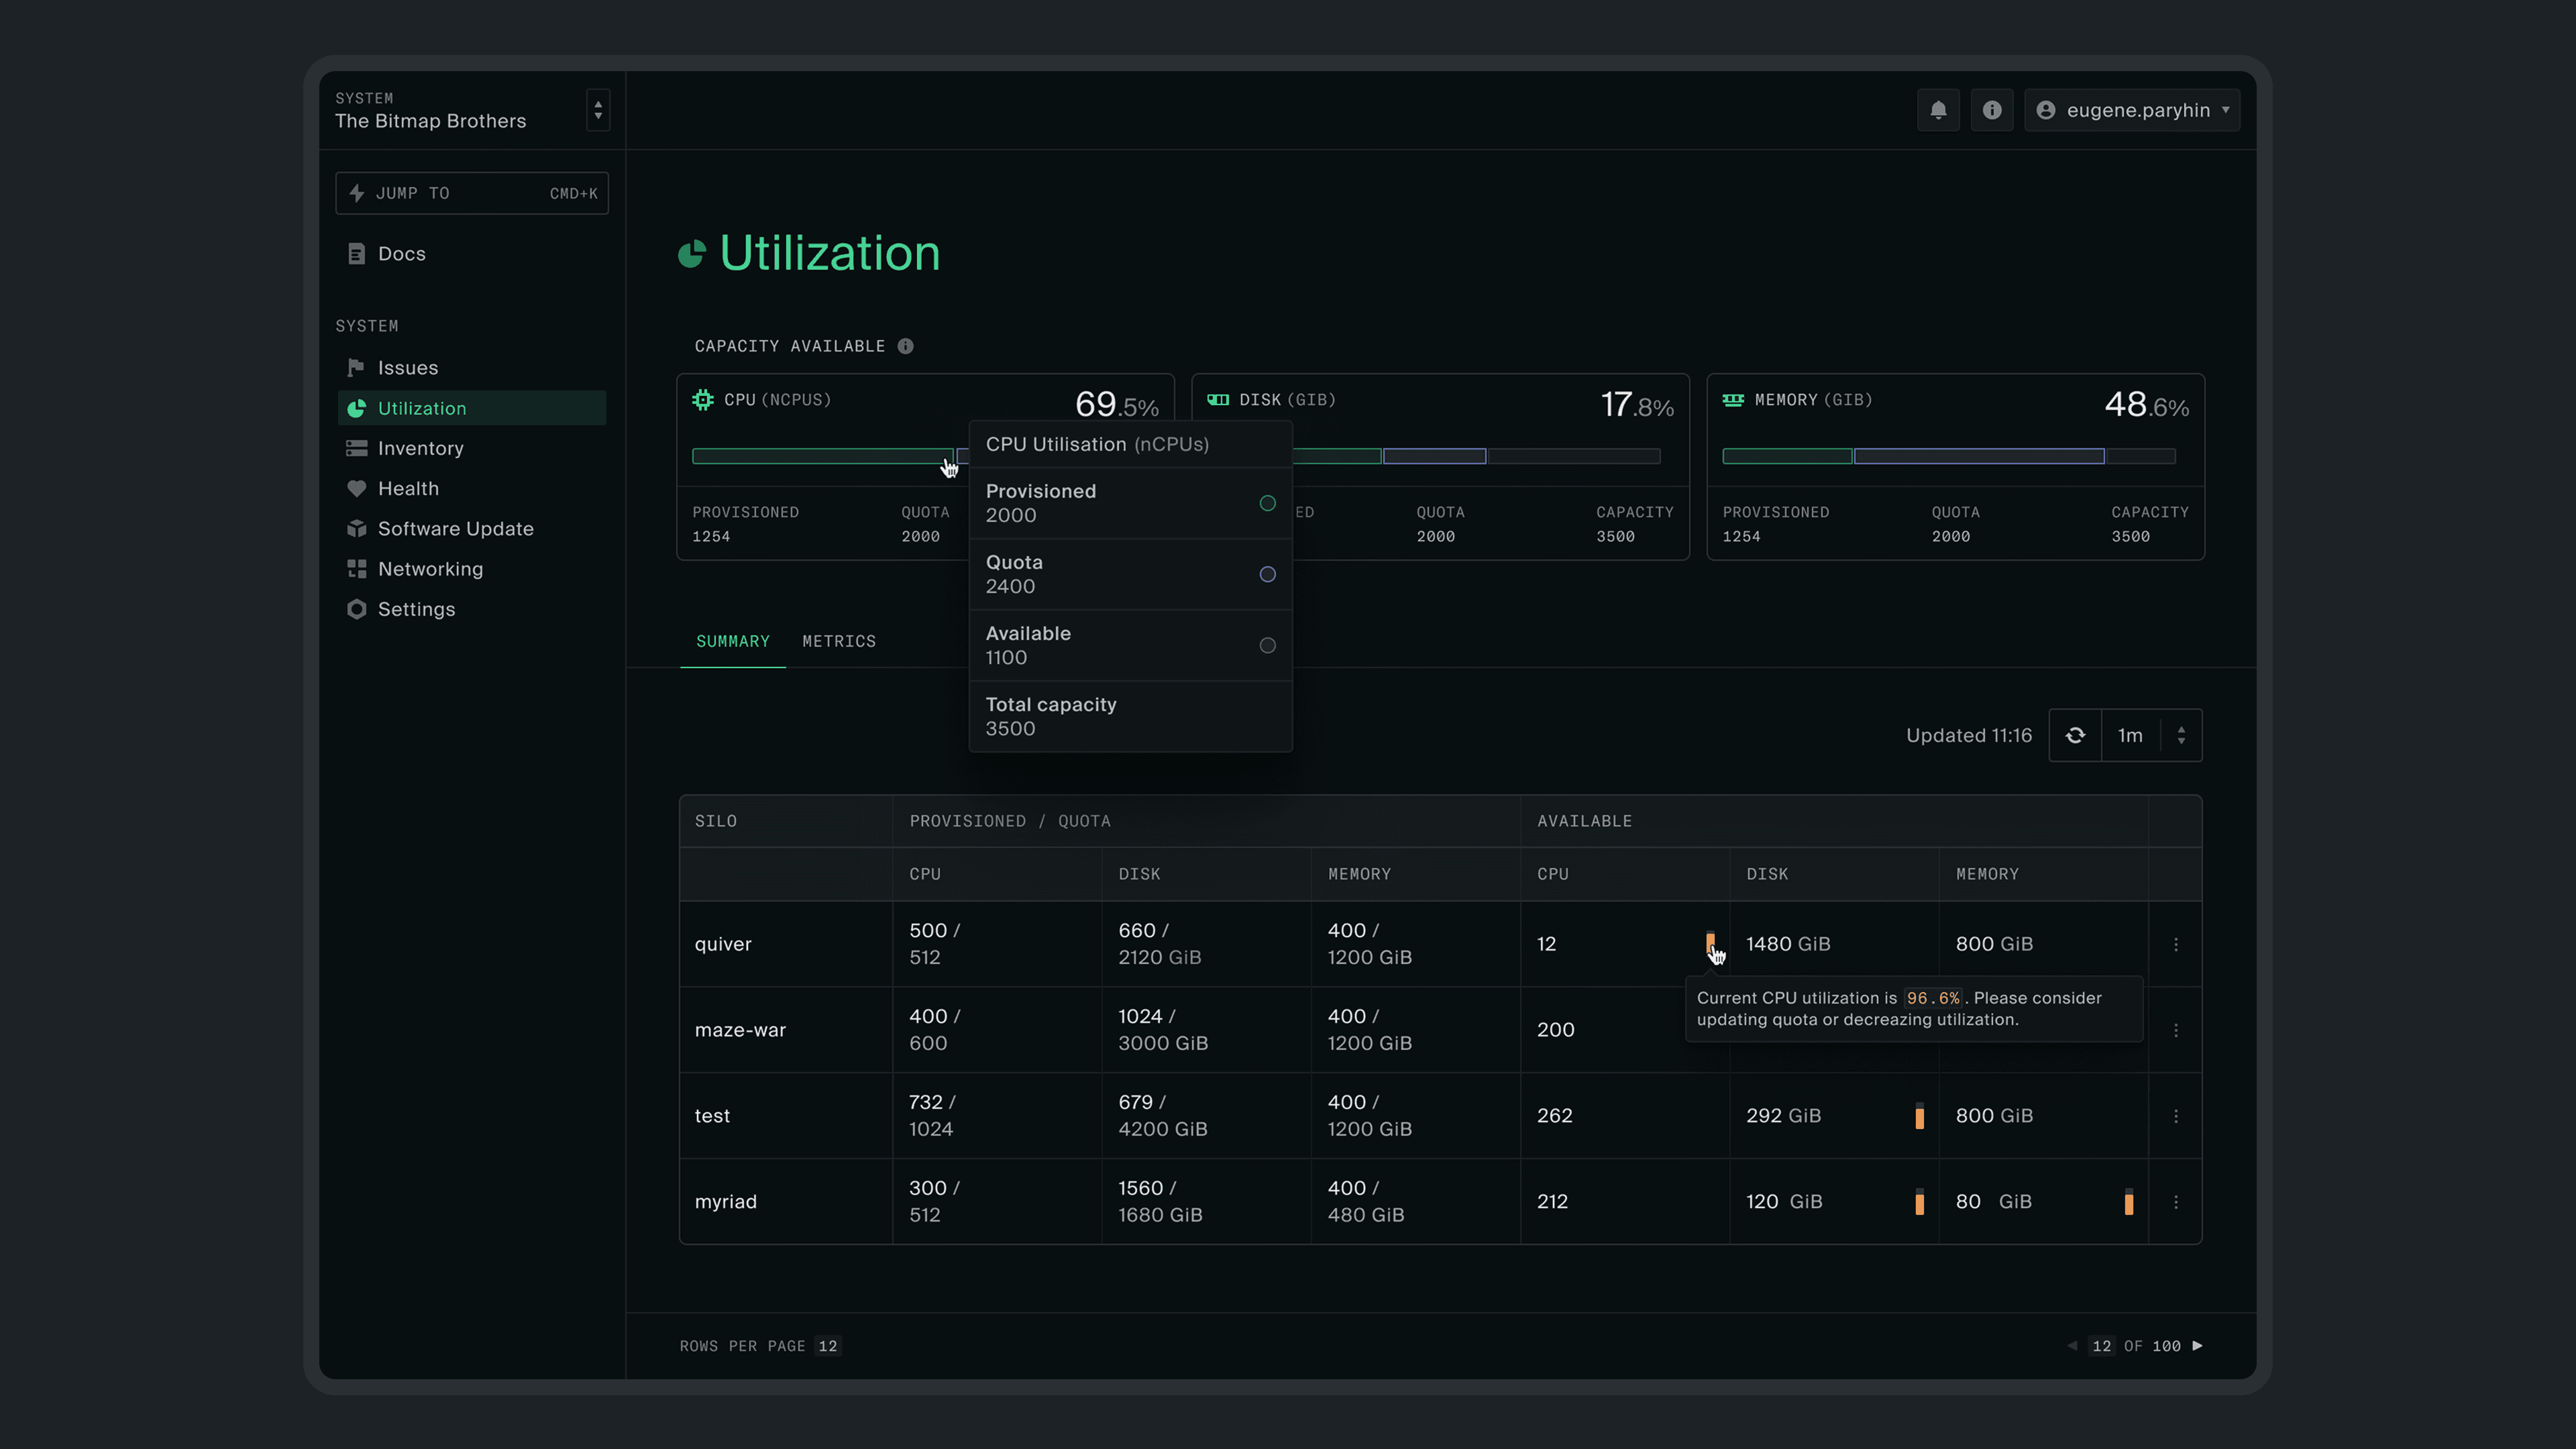Open row actions menu for myriad
This screenshot has width=2576, height=1449.
[2176, 1202]
